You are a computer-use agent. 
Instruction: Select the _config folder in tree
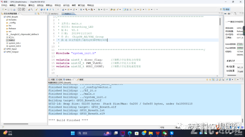click(11, 23)
